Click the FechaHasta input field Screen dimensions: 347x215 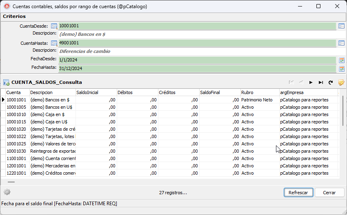coord(197,68)
